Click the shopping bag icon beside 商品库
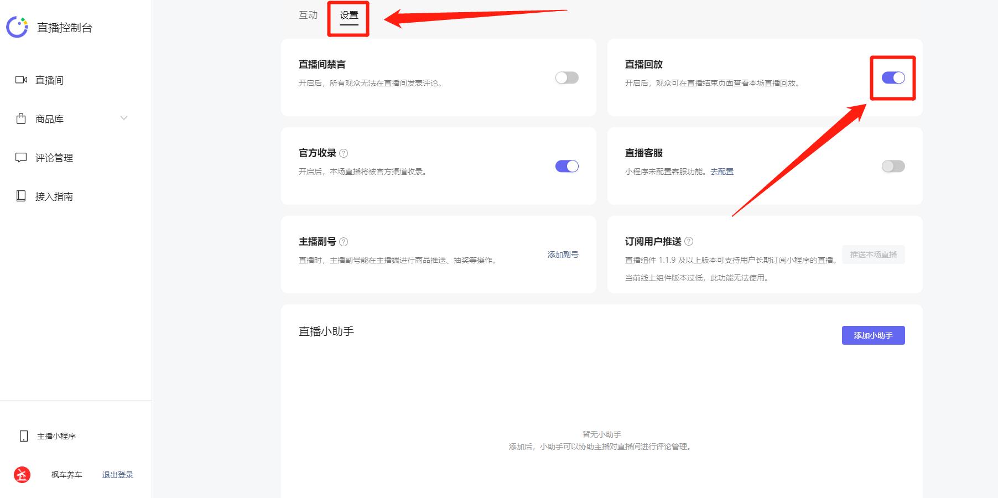This screenshot has width=998, height=498. (x=21, y=118)
